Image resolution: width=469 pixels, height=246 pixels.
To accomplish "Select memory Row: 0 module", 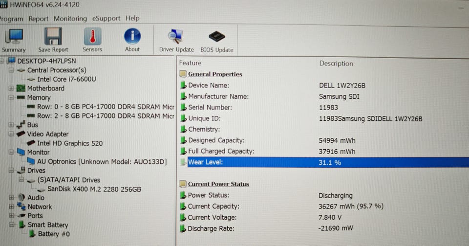I will pyautogui.click(x=106, y=107).
